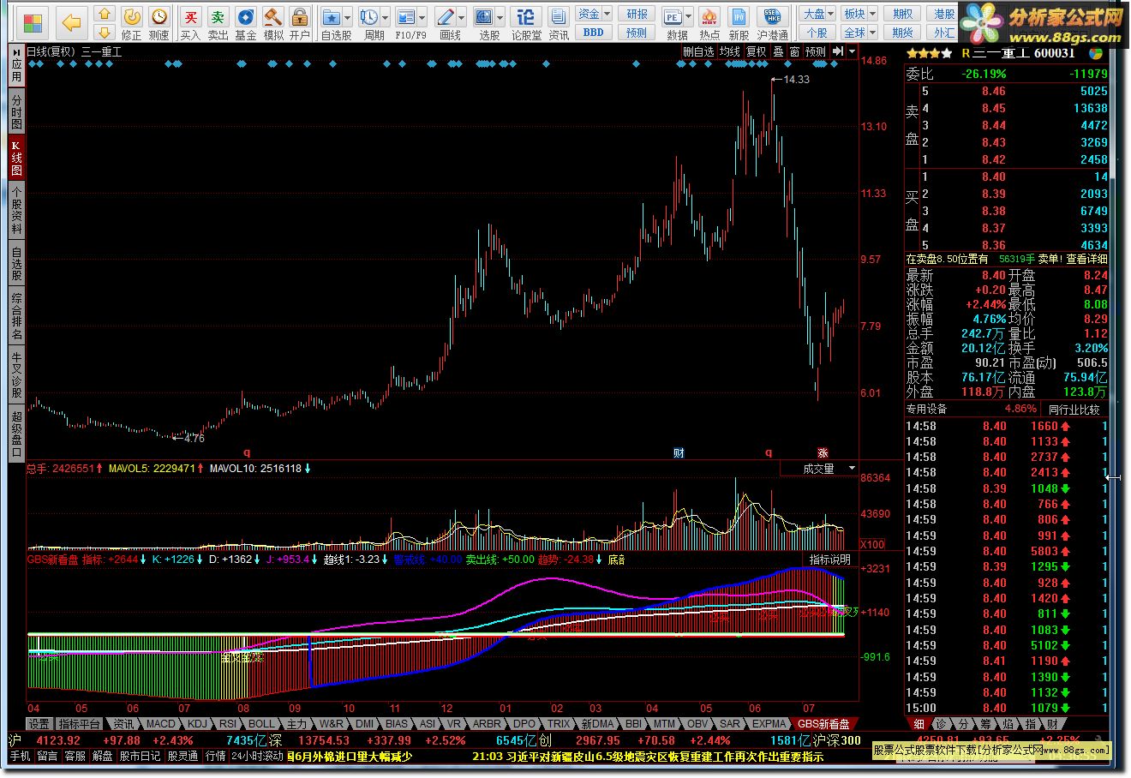Click the 开户 lock icon
This screenshot has height=778, width=1131.
click(x=299, y=23)
